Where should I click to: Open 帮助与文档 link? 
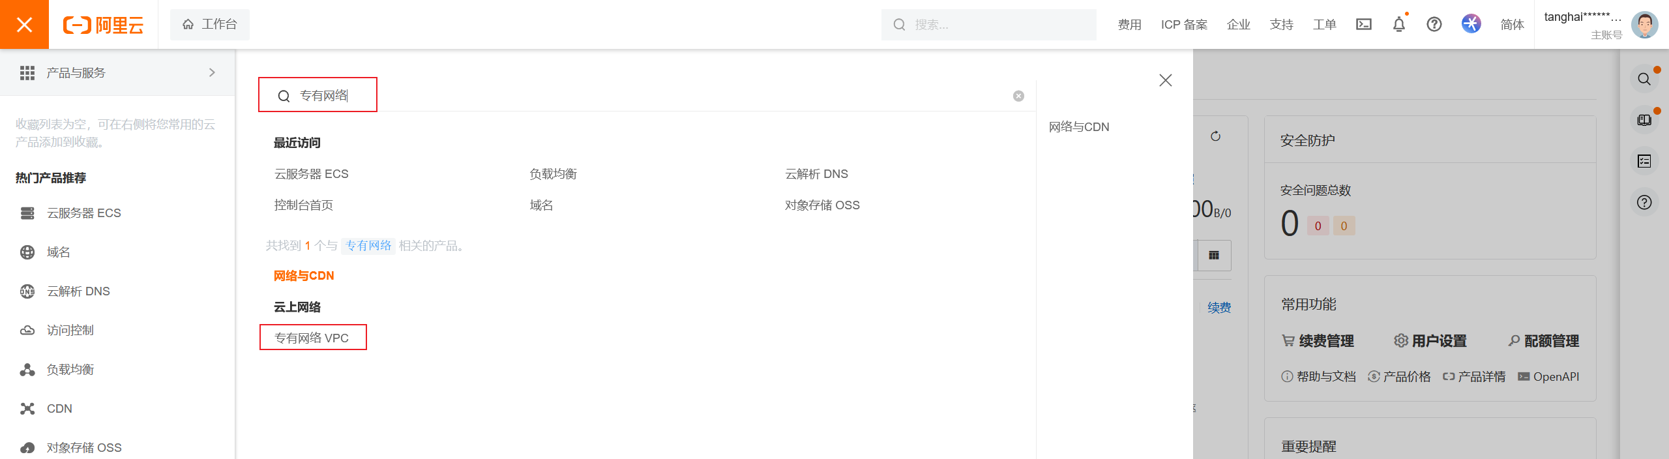[1318, 377]
